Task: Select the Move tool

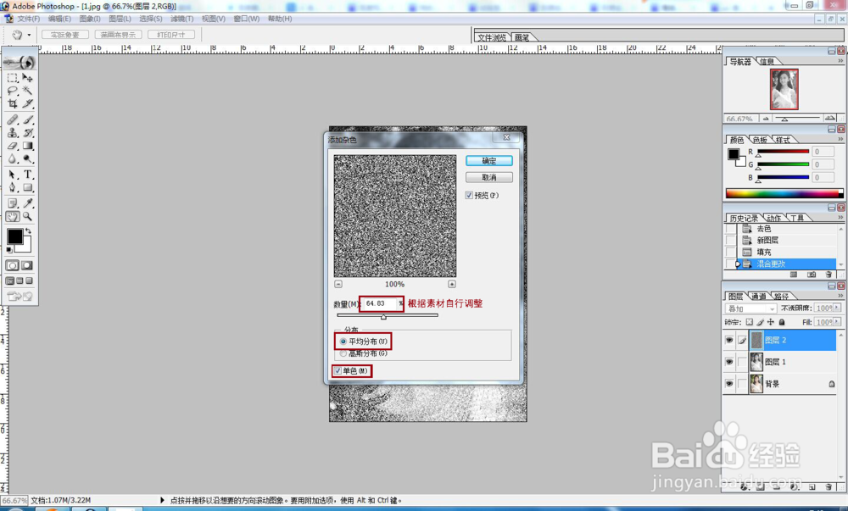Action: click(x=28, y=78)
